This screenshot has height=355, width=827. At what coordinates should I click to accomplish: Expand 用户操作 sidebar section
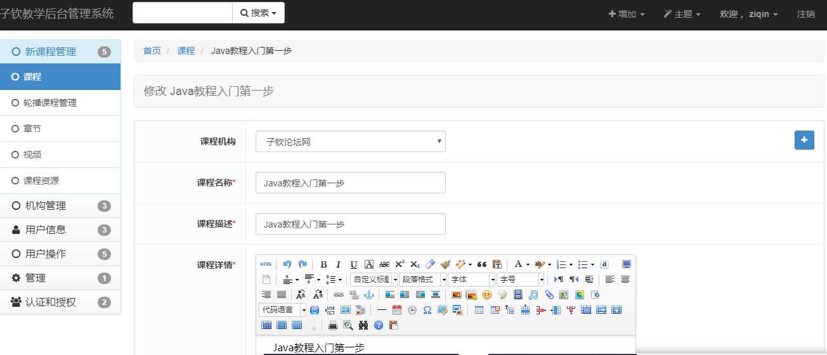[x=60, y=254]
